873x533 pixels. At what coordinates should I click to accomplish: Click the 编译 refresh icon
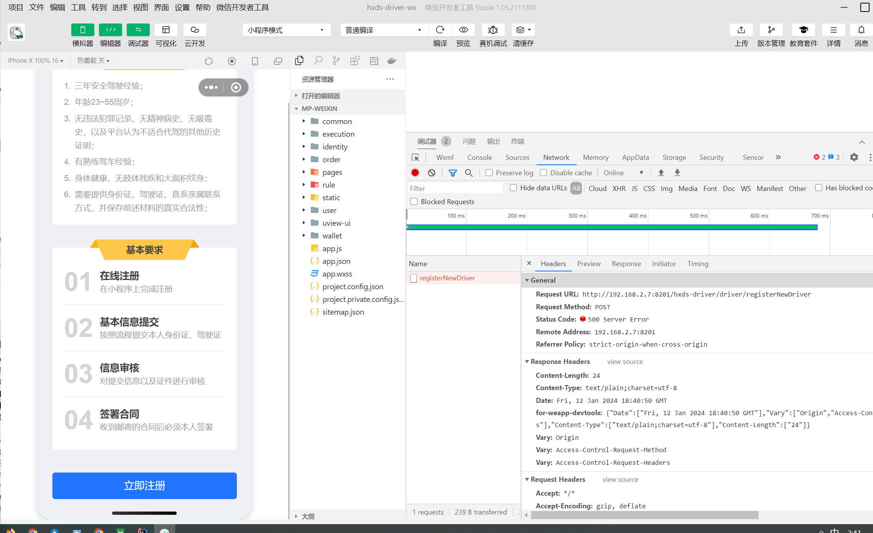coord(440,30)
